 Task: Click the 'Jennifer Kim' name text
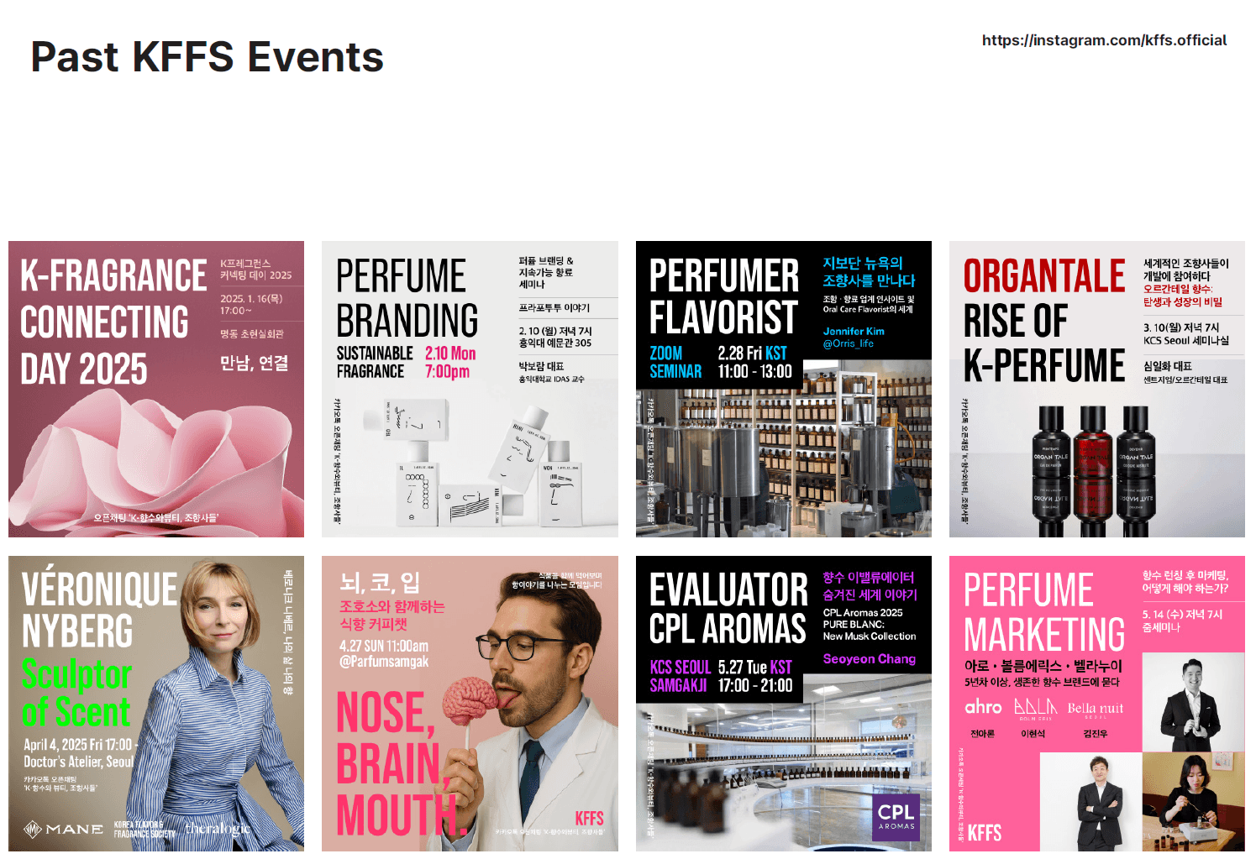point(854,332)
